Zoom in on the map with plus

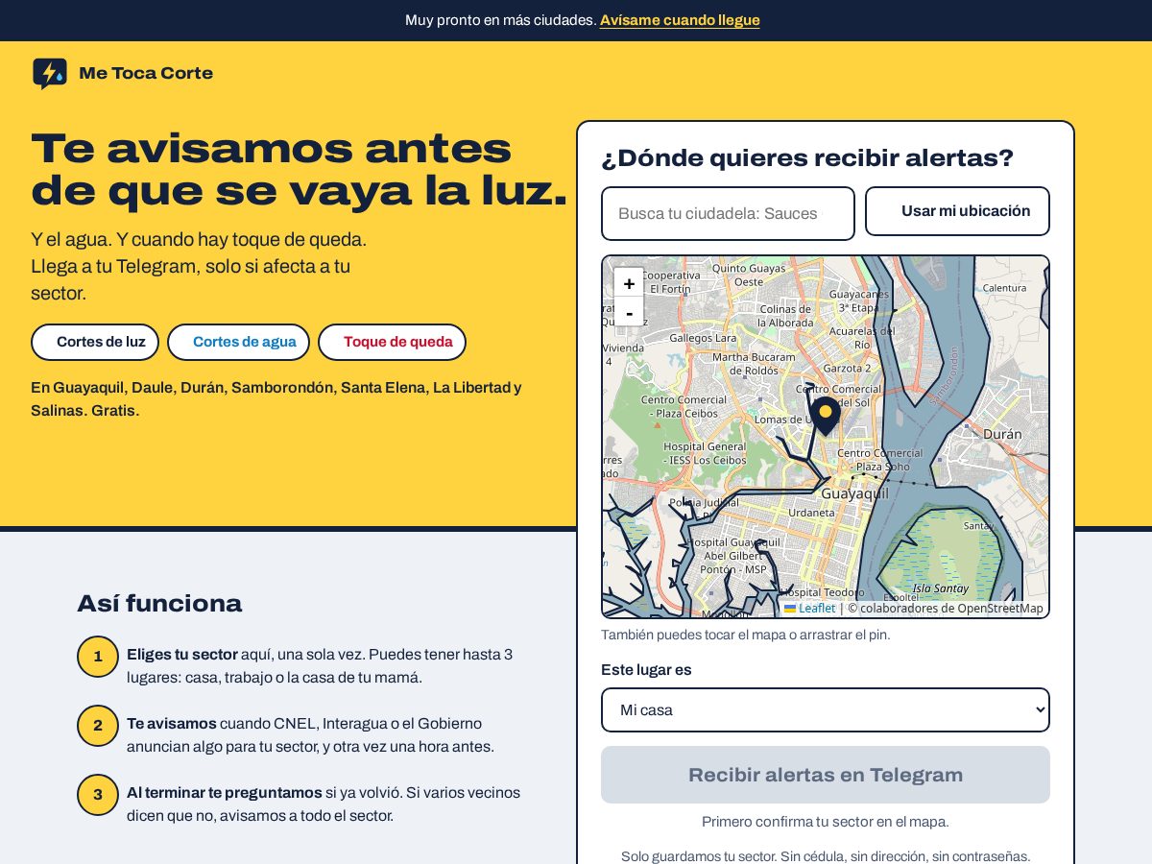(629, 283)
